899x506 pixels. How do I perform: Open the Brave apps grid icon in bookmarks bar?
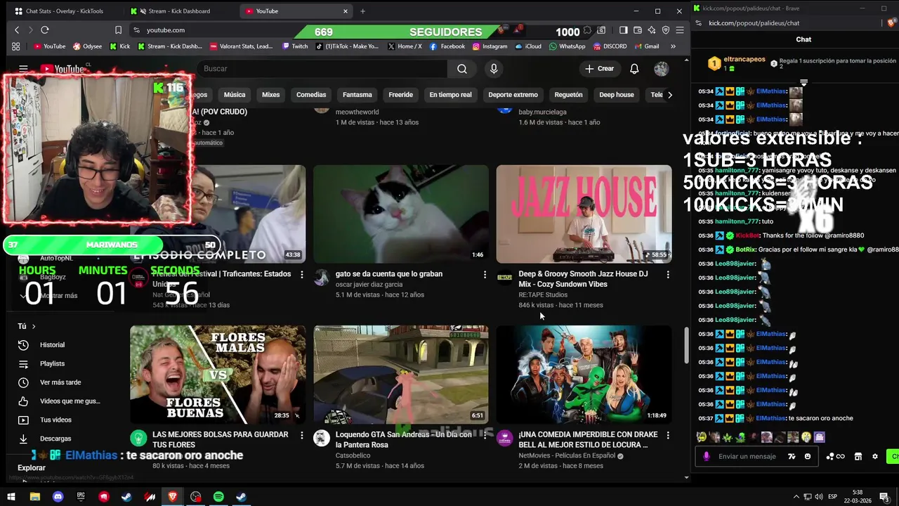click(15, 46)
